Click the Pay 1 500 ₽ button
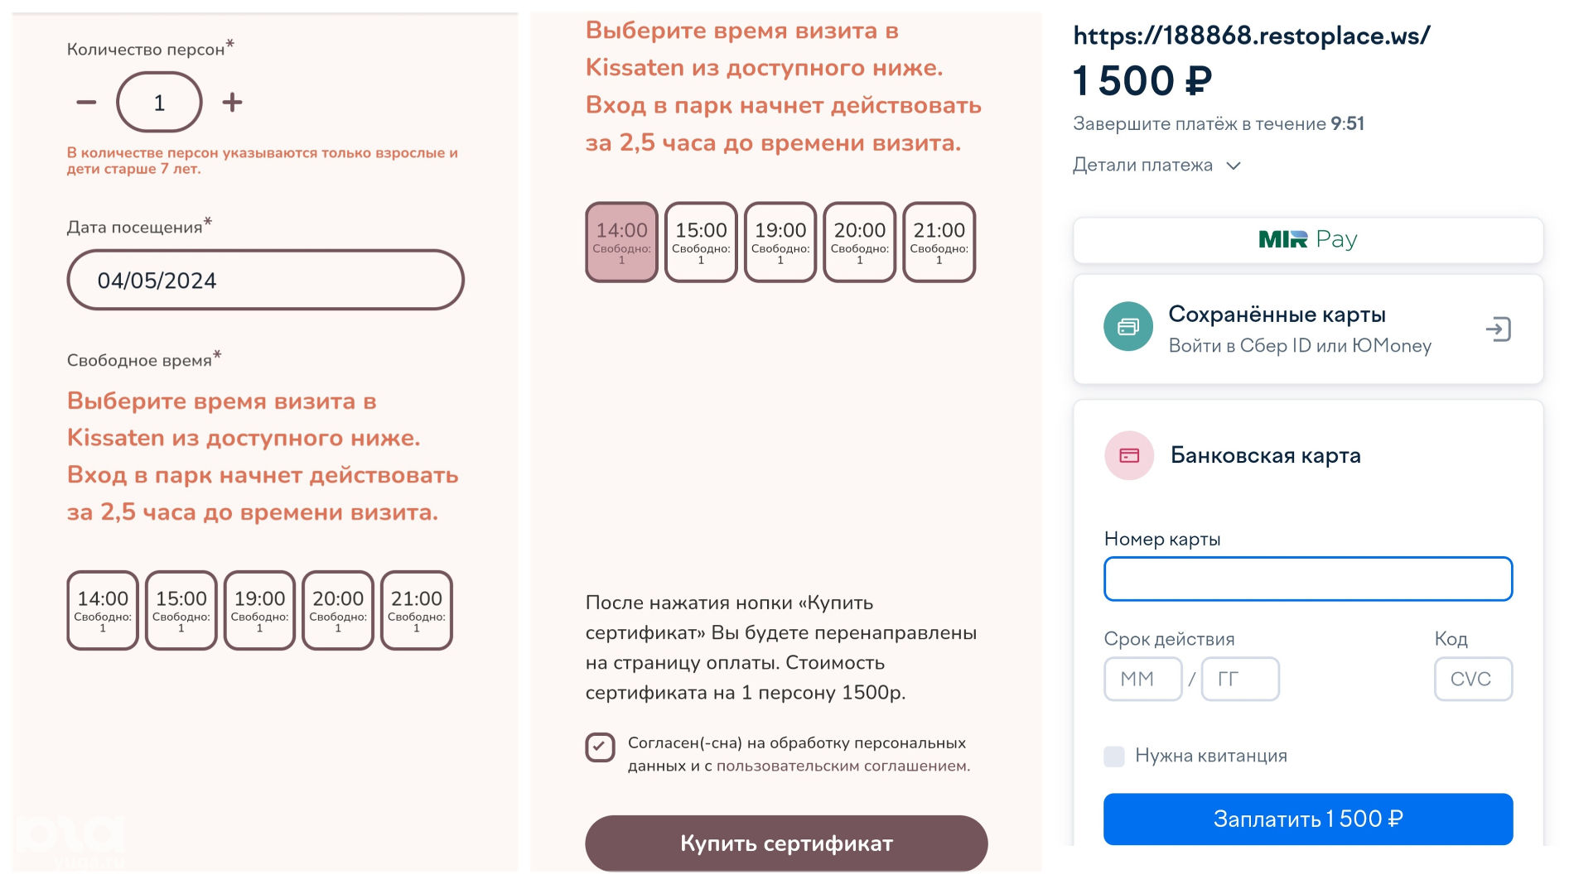 [1307, 819]
